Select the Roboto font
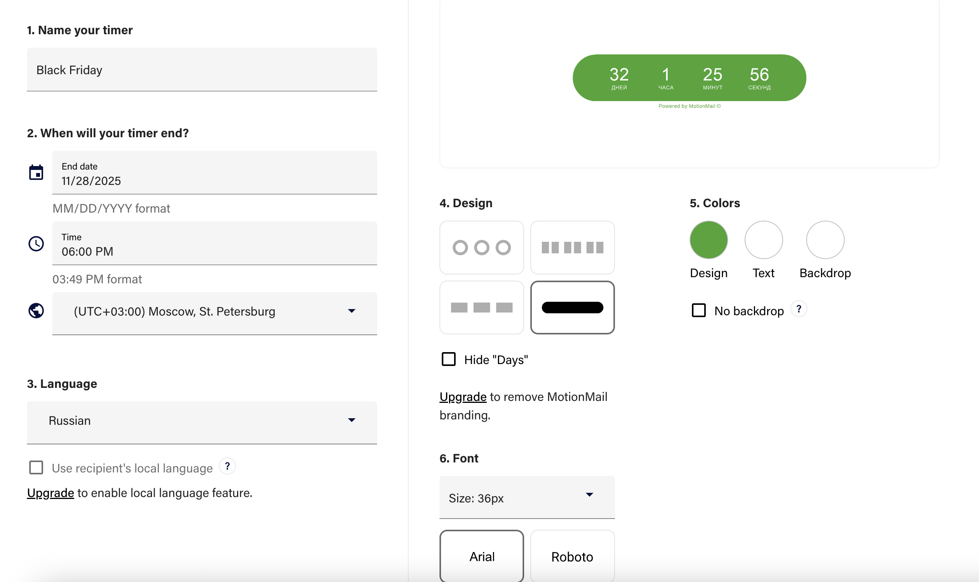The image size is (979, 582). pos(572,556)
